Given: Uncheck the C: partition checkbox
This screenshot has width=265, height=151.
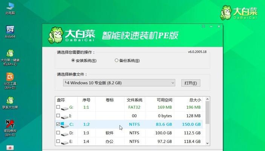Looking at the screenshot, I should click(x=58, y=124).
